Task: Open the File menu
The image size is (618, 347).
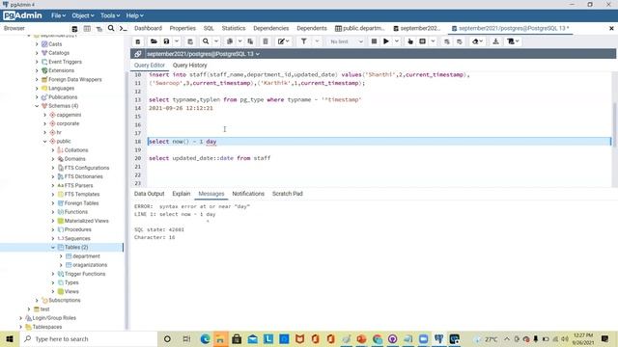Action: [x=58, y=15]
